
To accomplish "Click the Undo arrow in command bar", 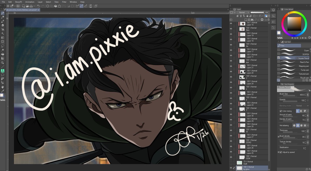I will (x=38, y=6).
